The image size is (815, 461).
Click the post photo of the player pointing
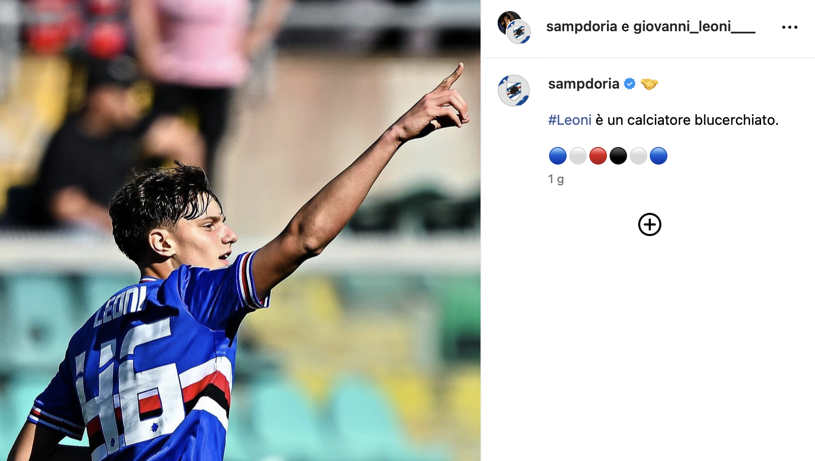click(240, 231)
